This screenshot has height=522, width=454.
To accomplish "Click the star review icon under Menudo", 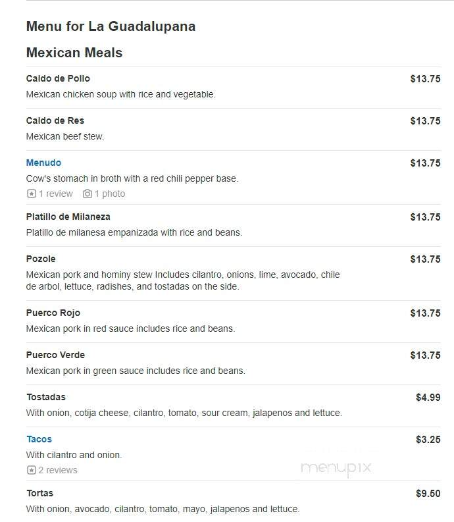I will tap(32, 194).
